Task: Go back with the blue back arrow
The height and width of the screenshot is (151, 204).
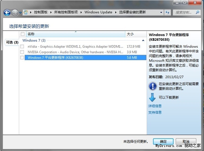Action: point(7,13)
